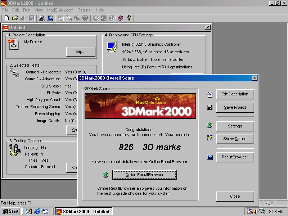Click the grayed floppy-disk Save toolbar icon
The image size is (288, 216).
pyautogui.click(x=32, y=18)
